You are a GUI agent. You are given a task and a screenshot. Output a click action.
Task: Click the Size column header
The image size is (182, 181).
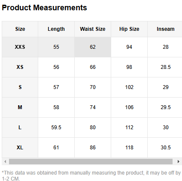20,29
